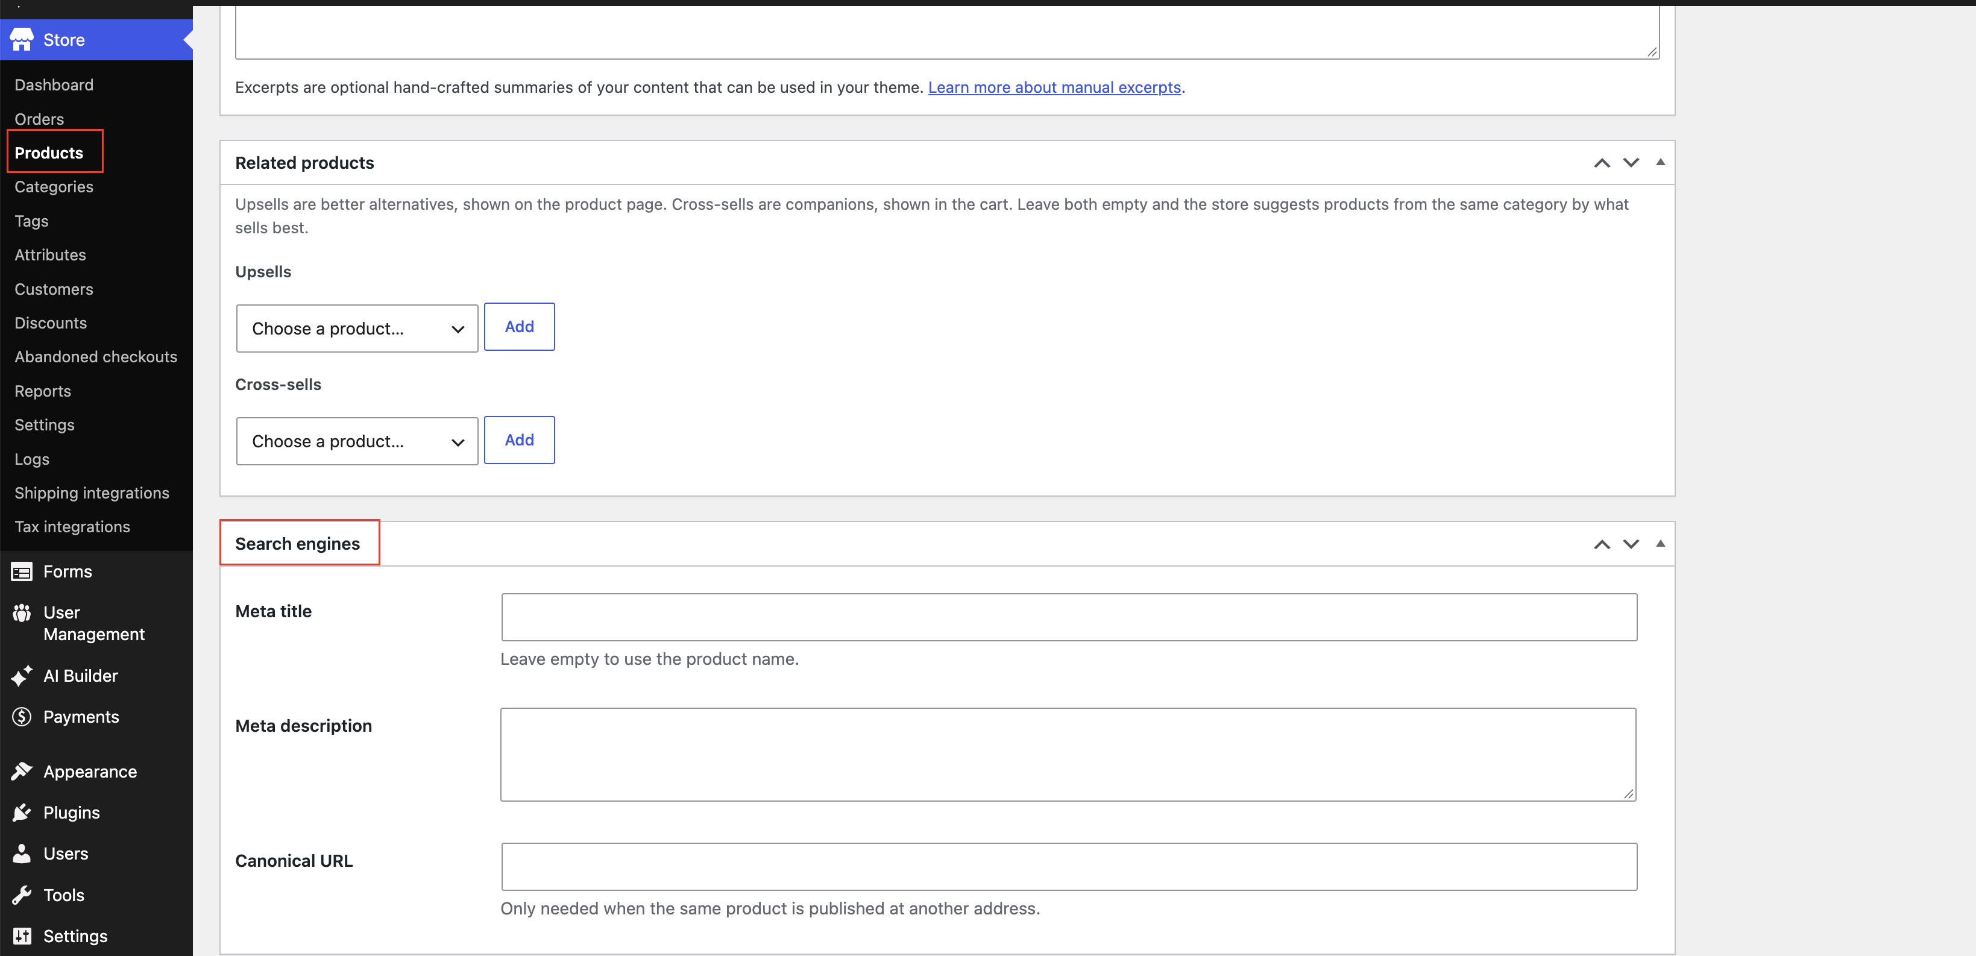
Task: Open Plugins menu
Action: click(96, 812)
